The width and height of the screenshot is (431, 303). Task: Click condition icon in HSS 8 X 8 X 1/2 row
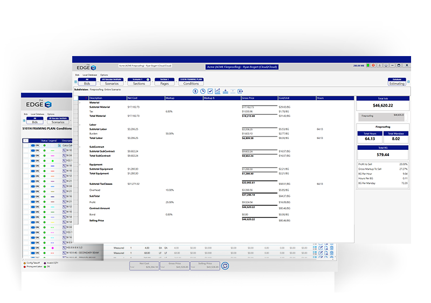pos(64,247)
